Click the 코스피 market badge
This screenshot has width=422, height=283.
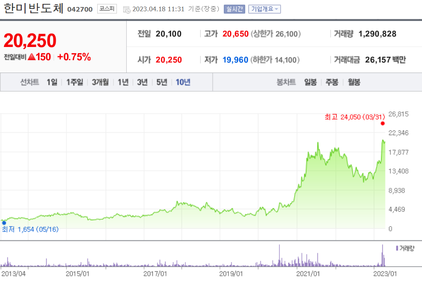coord(107,9)
